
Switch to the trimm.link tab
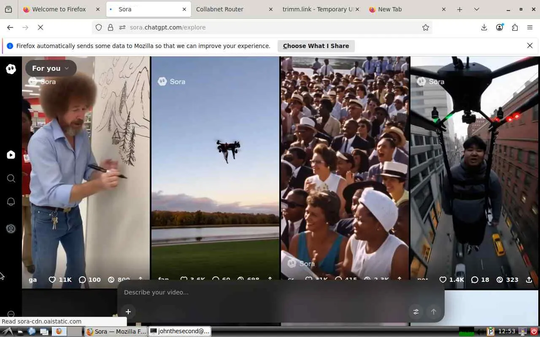point(321,9)
